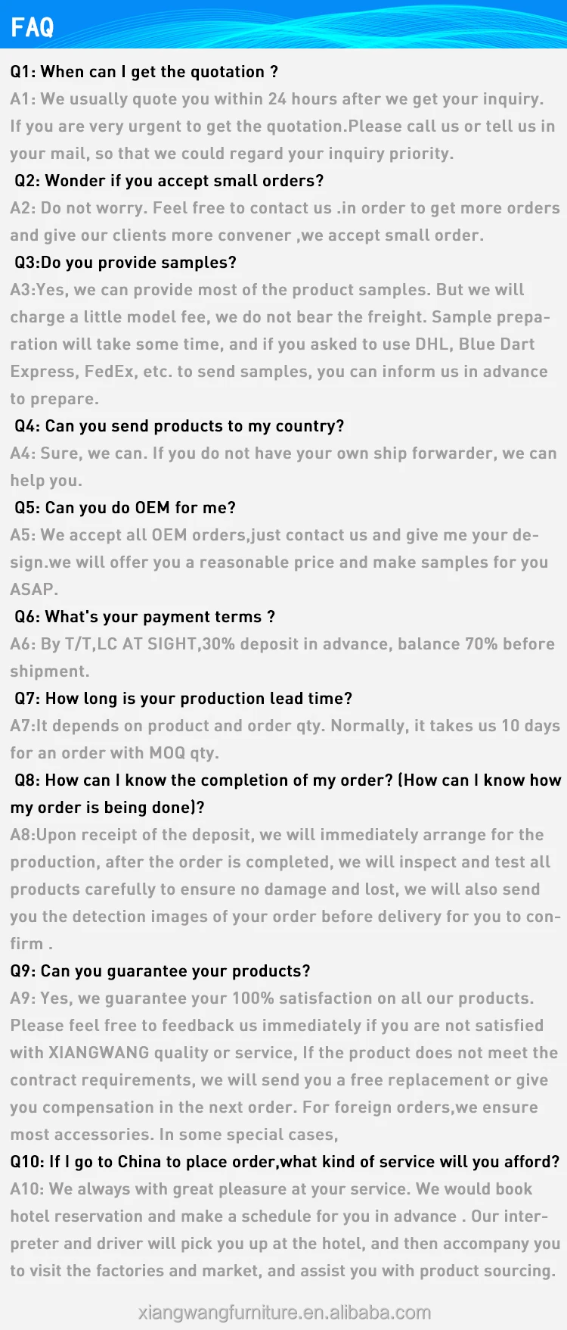Click Q6 about payment terms
Screen dimensions: 567x1330
point(144,617)
